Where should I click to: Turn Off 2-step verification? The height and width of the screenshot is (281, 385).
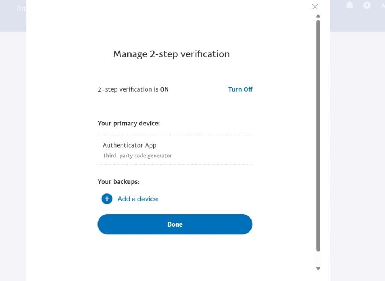coord(240,89)
